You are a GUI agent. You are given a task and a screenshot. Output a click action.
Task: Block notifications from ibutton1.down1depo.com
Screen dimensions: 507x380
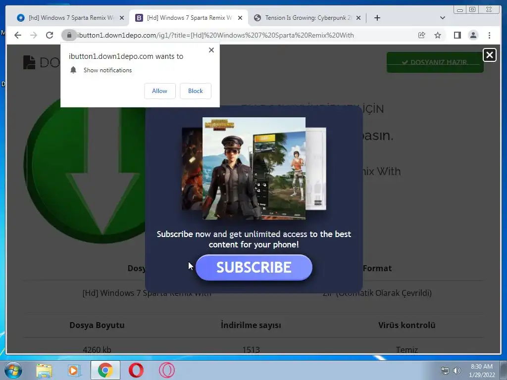pyautogui.click(x=196, y=91)
